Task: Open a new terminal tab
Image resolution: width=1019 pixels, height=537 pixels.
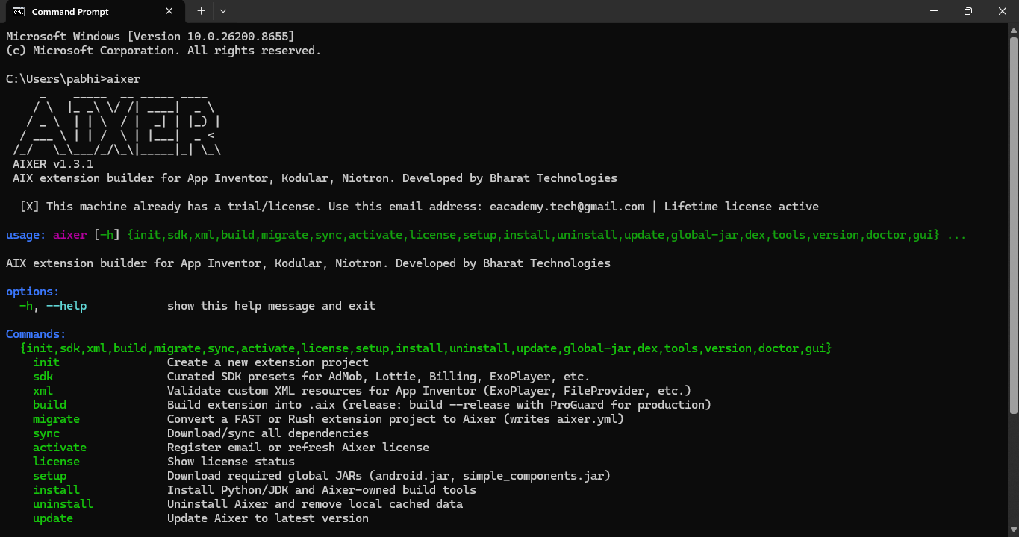Action: pyautogui.click(x=201, y=11)
